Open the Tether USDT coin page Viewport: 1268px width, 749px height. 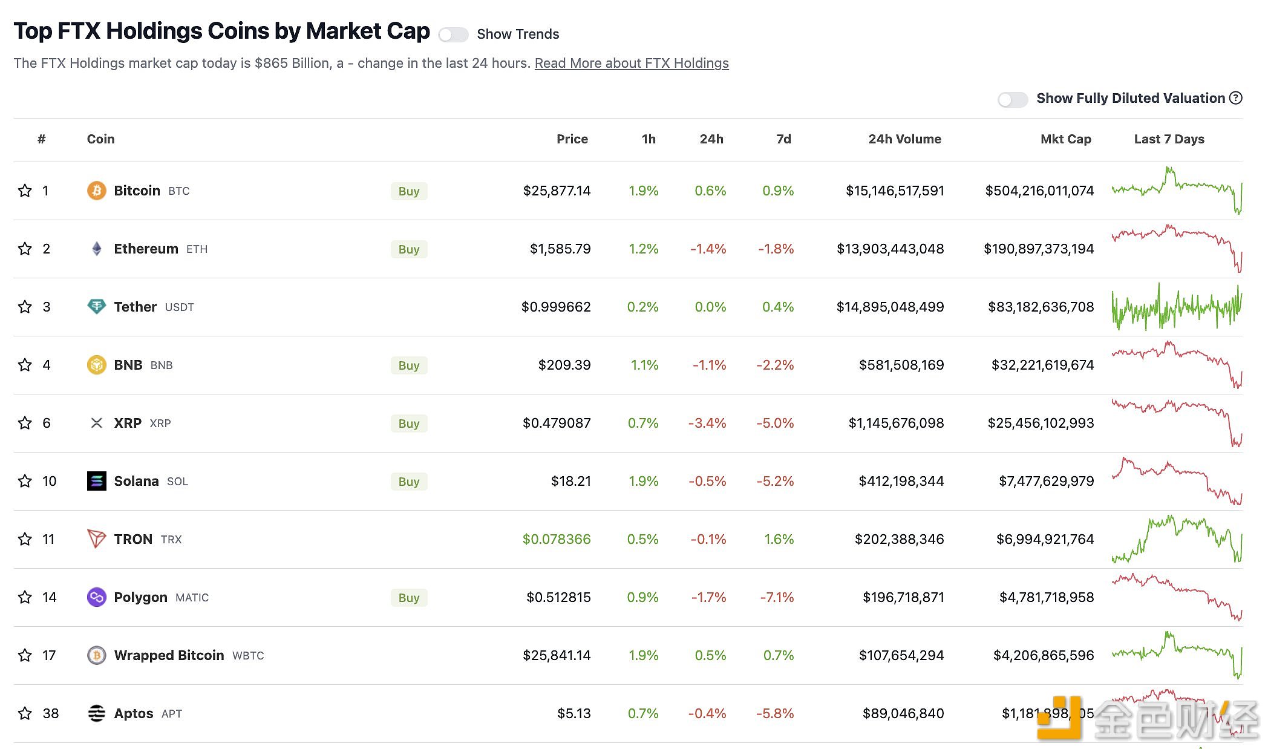[x=154, y=307]
